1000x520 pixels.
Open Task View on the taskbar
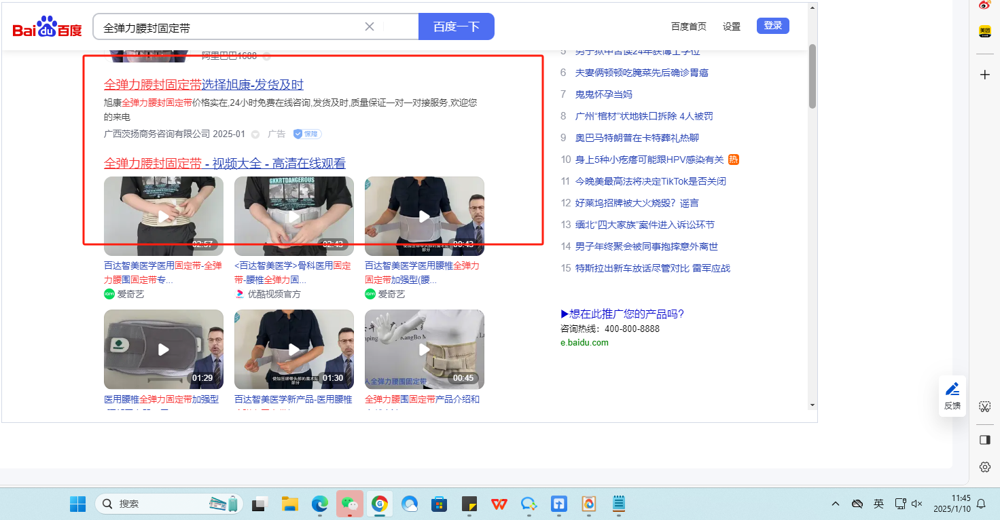259,504
